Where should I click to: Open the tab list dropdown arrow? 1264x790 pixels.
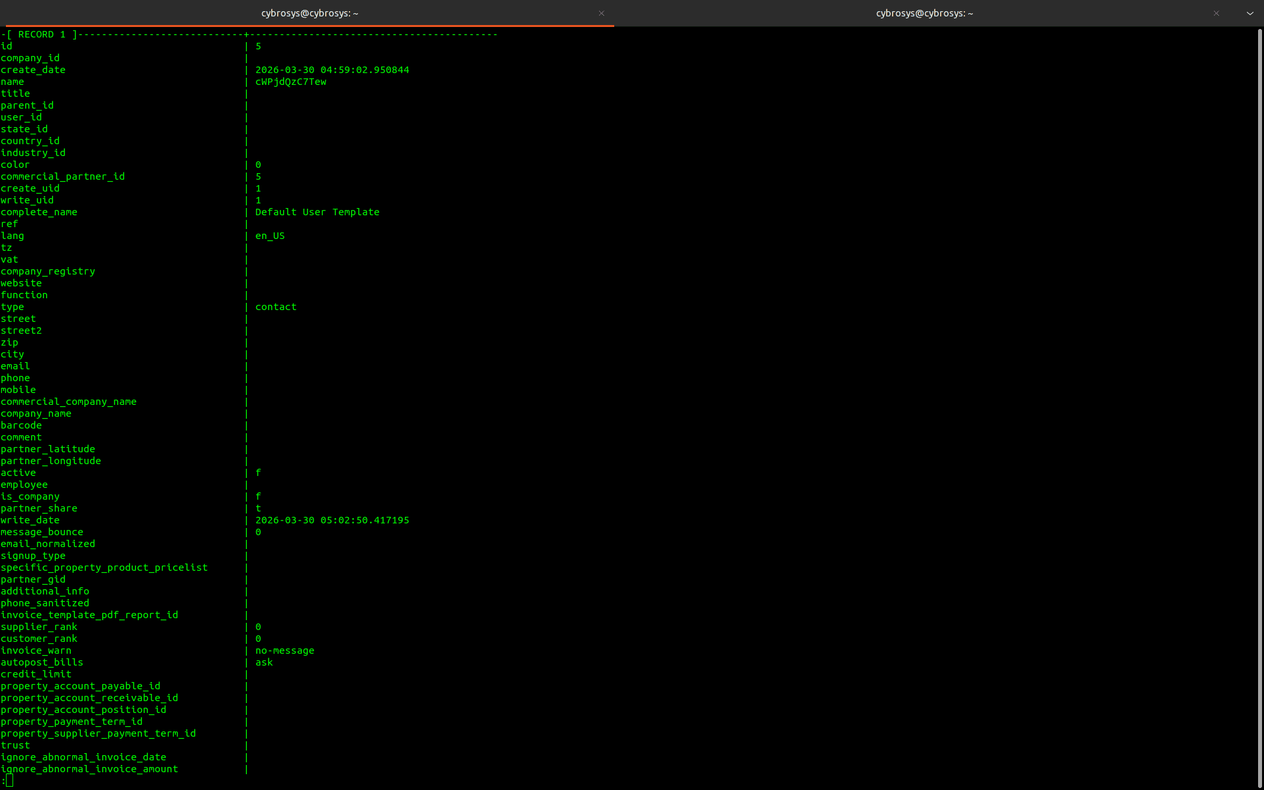tap(1250, 13)
